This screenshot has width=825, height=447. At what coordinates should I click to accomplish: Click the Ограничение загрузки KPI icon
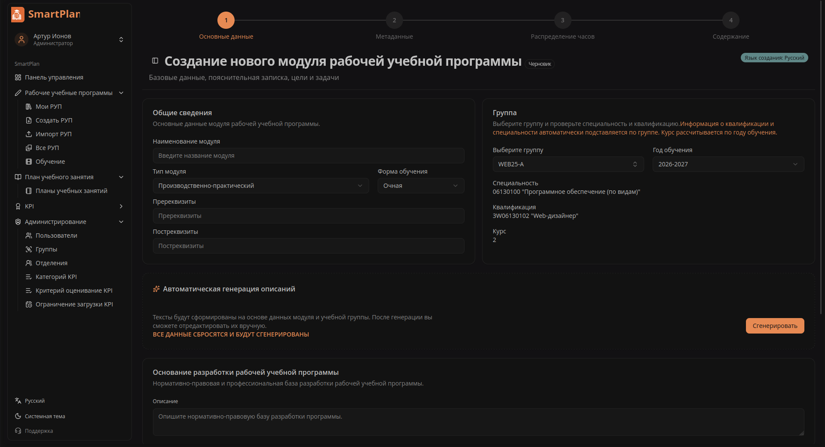pos(29,304)
